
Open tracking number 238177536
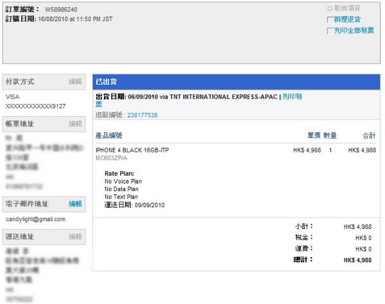point(142,115)
